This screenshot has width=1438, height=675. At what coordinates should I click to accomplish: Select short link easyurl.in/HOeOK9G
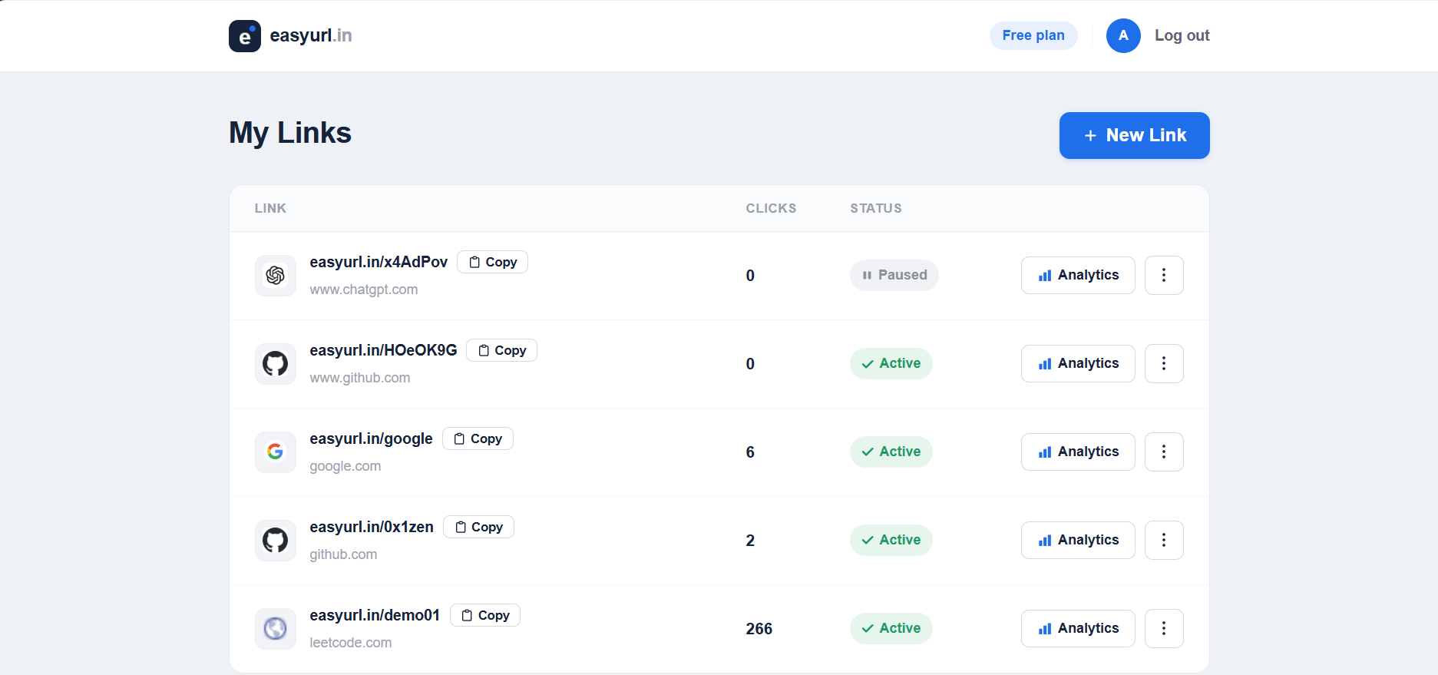(x=383, y=350)
